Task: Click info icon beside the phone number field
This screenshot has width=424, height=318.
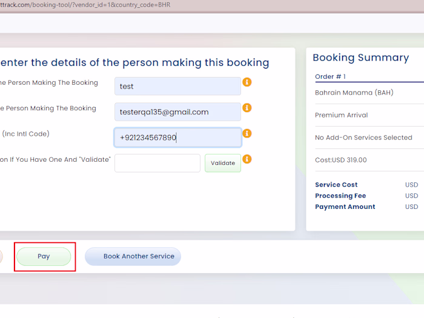Action: click(x=247, y=134)
